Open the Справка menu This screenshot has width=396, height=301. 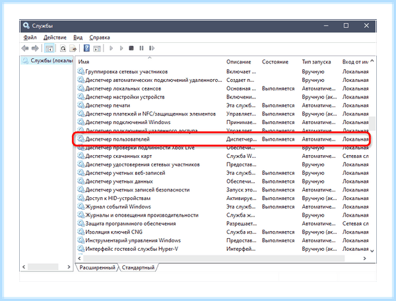(100, 38)
